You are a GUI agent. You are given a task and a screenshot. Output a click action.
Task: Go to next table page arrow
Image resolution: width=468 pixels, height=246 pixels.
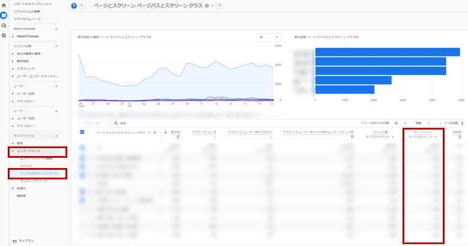pyautogui.click(x=463, y=123)
